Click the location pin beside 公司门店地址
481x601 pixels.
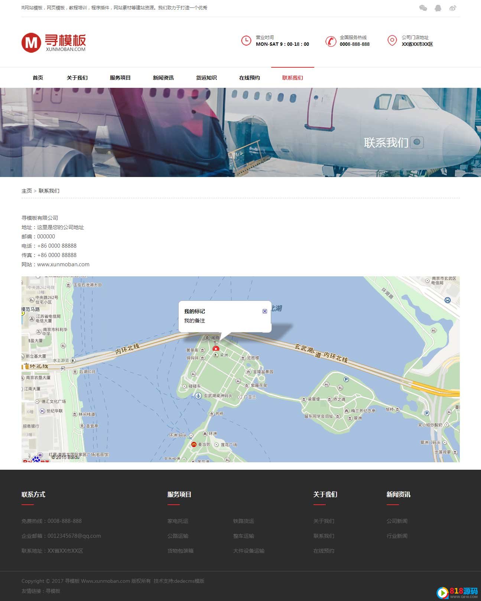[x=392, y=40]
